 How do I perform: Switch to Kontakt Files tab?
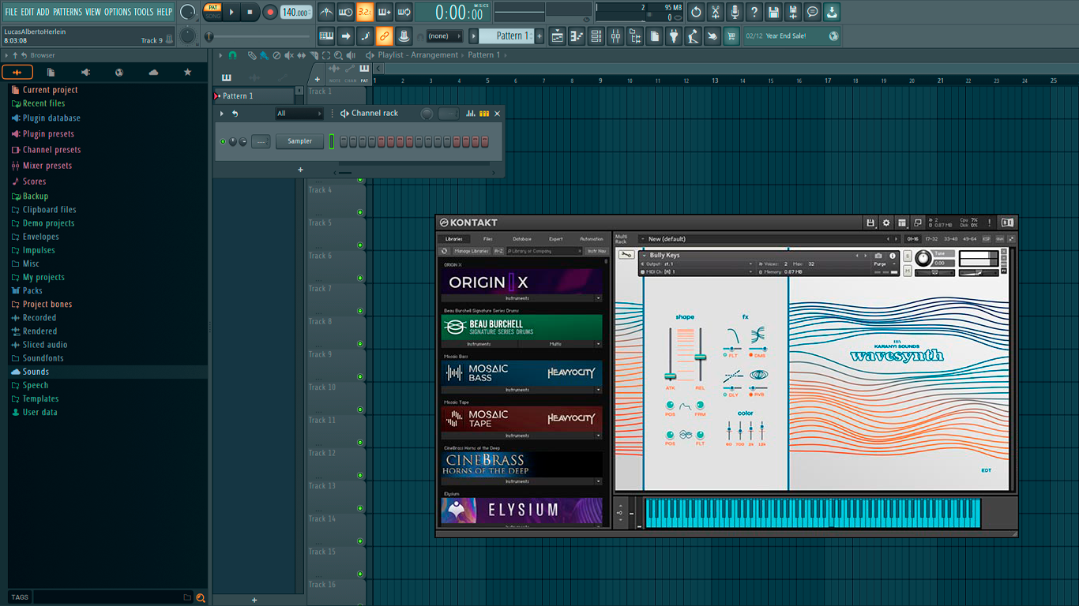point(487,239)
